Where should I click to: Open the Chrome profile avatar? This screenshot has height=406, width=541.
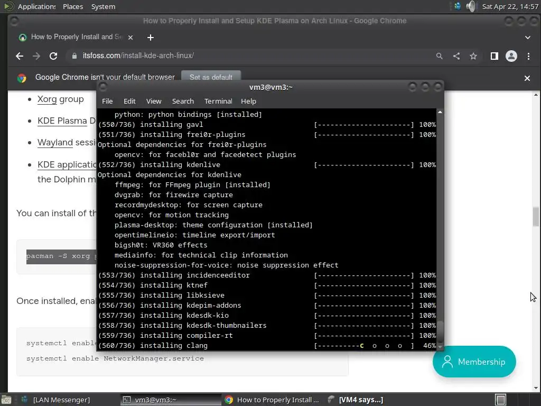[x=511, y=56]
